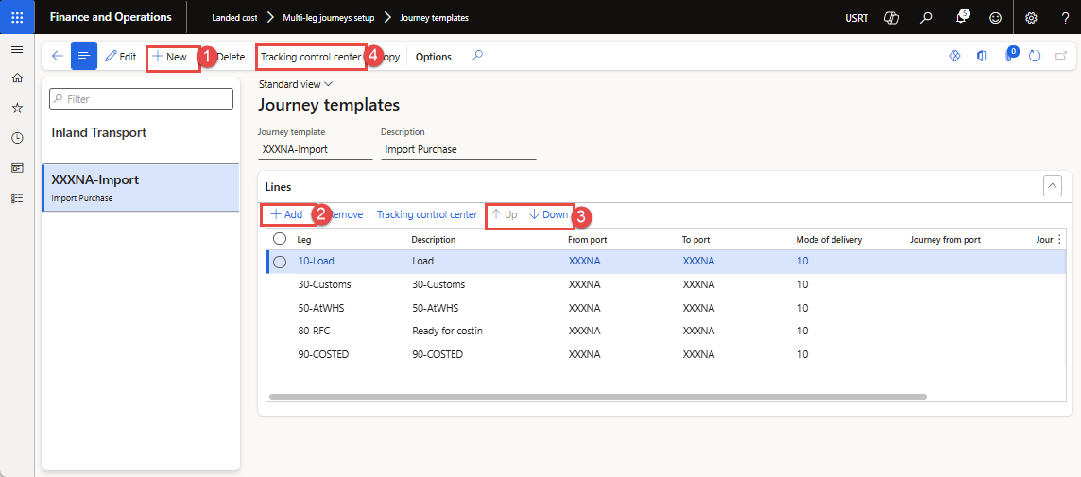Click the Filter input field

click(142, 99)
